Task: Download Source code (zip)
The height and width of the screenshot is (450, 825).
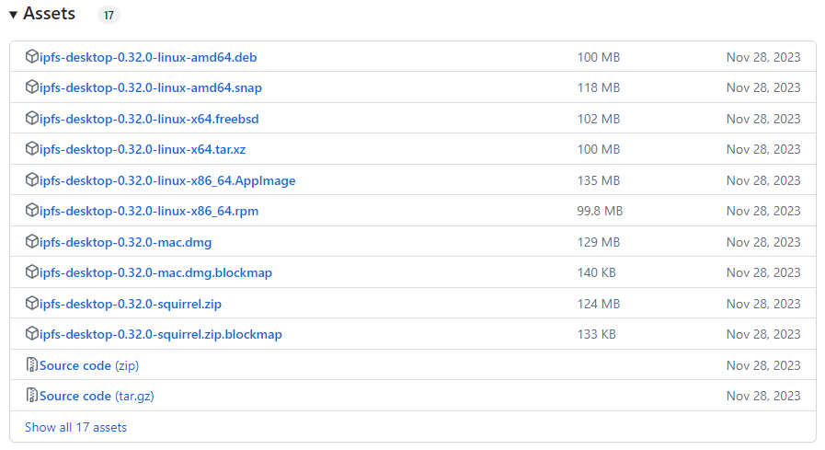Action: (89, 365)
